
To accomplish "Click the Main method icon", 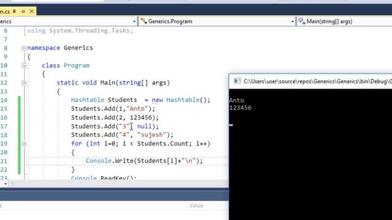I will (302, 21).
